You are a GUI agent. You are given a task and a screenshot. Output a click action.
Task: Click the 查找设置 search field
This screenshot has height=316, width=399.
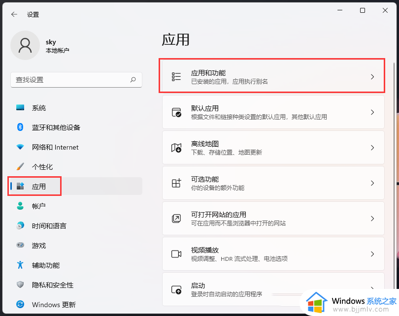coord(76,80)
